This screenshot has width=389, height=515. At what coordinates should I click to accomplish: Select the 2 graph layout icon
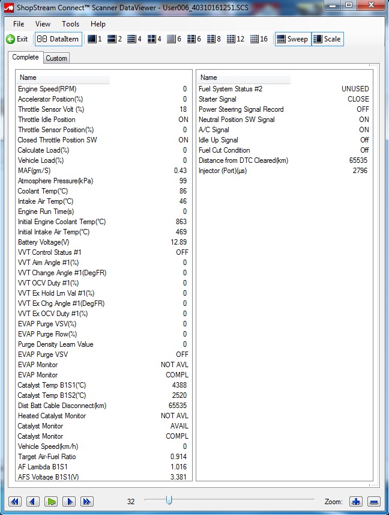115,39
